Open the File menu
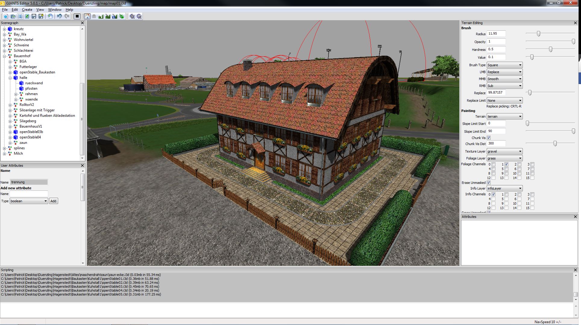The height and width of the screenshot is (325, 581). (x=5, y=10)
